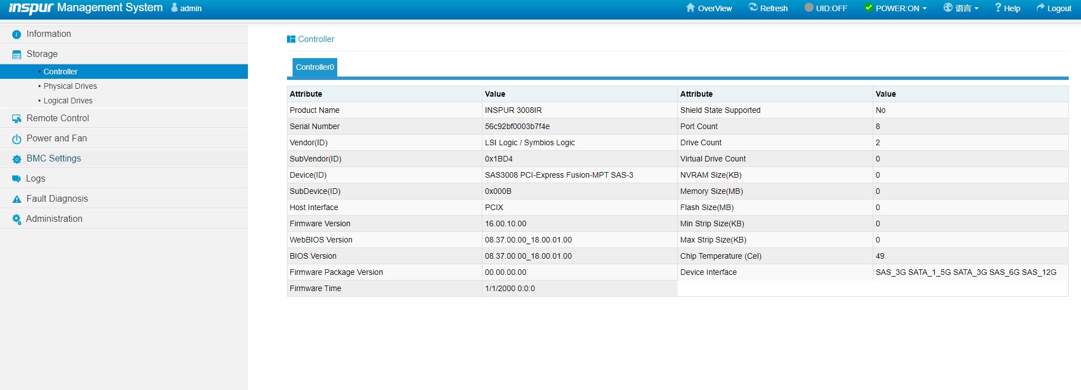The height and width of the screenshot is (390, 1081).
Task: Click the Port Count value 8
Action: (x=878, y=126)
